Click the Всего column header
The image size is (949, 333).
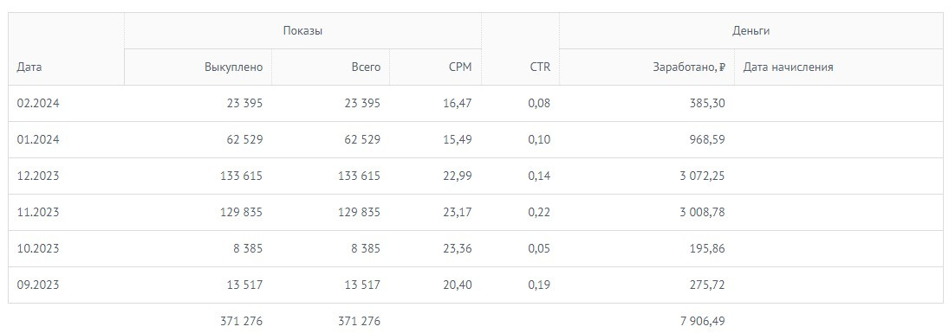click(366, 67)
